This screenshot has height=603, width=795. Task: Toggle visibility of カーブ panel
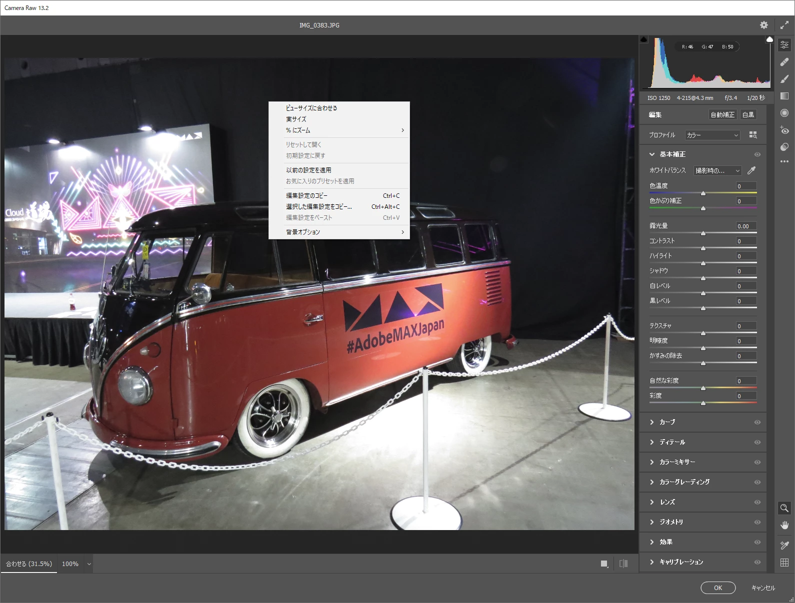point(757,422)
